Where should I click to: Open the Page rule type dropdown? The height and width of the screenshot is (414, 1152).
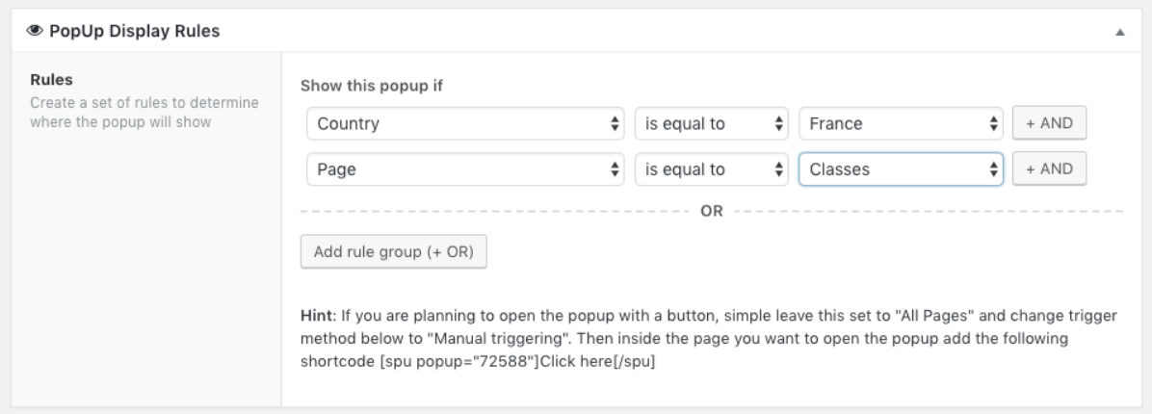pos(464,169)
